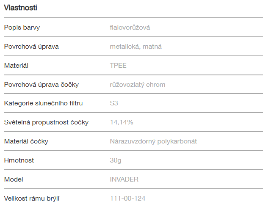Click the metalická, matná value
Screen dimensions: 263x204
tap(136, 47)
